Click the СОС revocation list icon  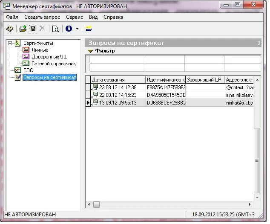pyautogui.click(x=18, y=70)
